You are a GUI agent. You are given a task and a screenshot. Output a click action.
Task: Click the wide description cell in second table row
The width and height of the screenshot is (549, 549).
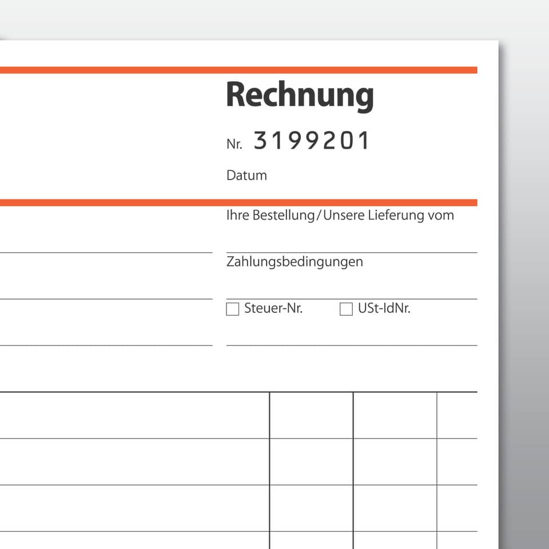point(134,462)
